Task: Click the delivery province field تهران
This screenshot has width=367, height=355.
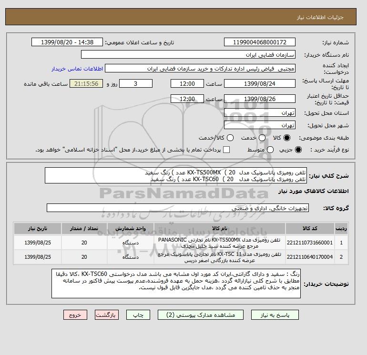Action: pyautogui.click(x=260, y=113)
